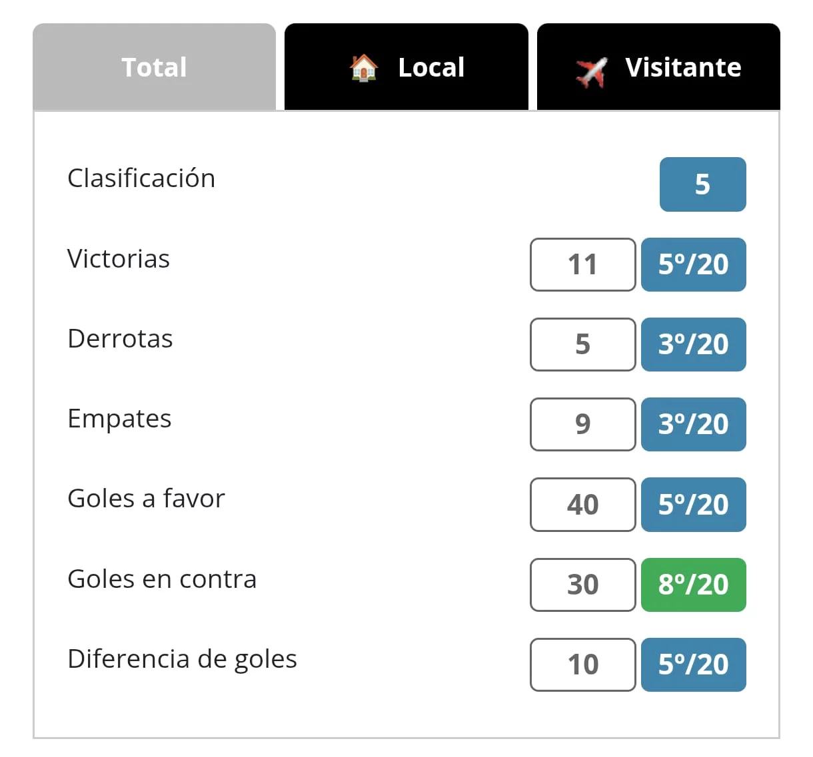Click the Goles en contra value 30
The image size is (813, 757).
[x=582, y=585]
